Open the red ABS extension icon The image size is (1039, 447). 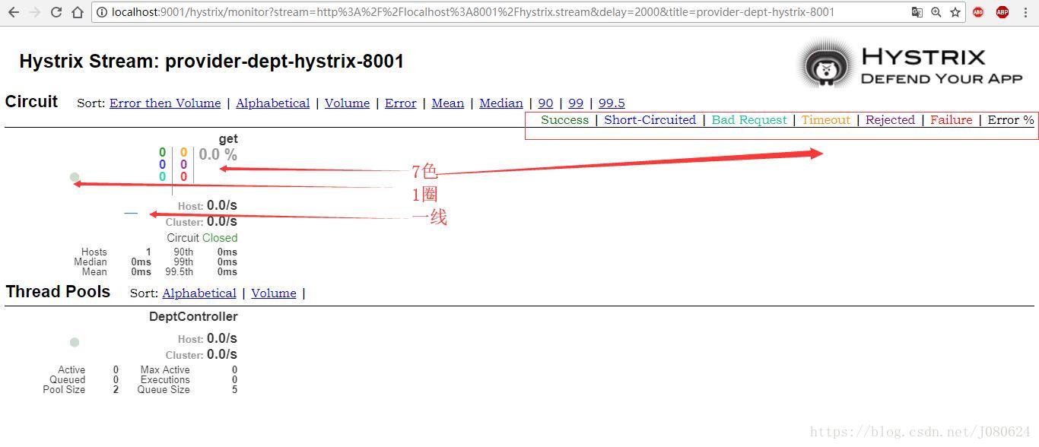(978, 12)
